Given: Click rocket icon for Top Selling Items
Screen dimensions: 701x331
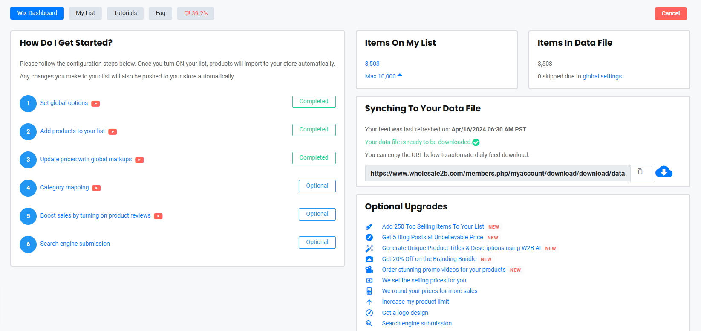Looking at the screenshot, I should click(x=369, y=227).
